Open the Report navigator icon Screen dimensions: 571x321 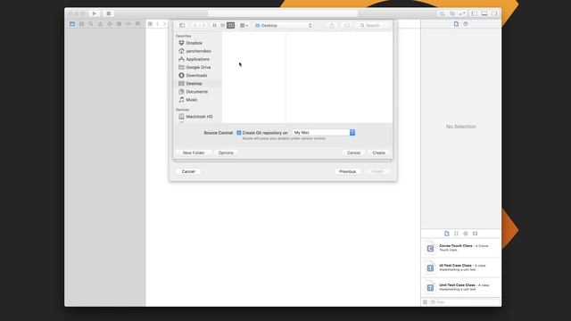coord(137,24)
